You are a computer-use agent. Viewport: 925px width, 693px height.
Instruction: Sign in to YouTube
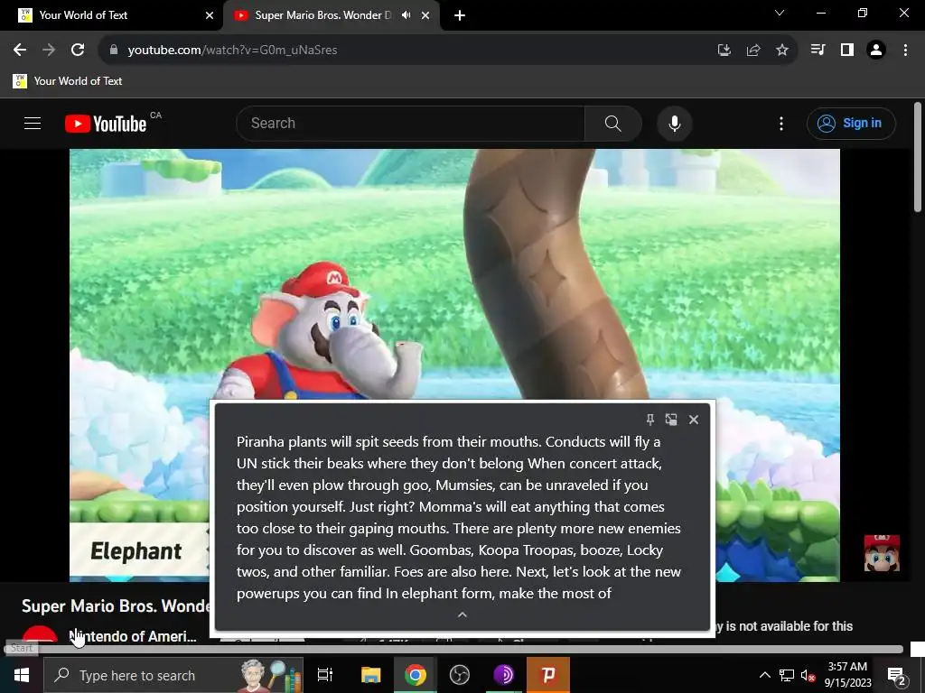(851, 123)
